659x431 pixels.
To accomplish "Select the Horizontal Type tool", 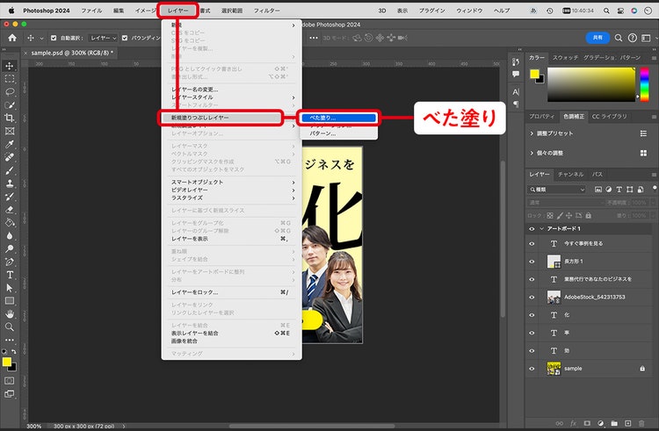I will click(10, 275).
